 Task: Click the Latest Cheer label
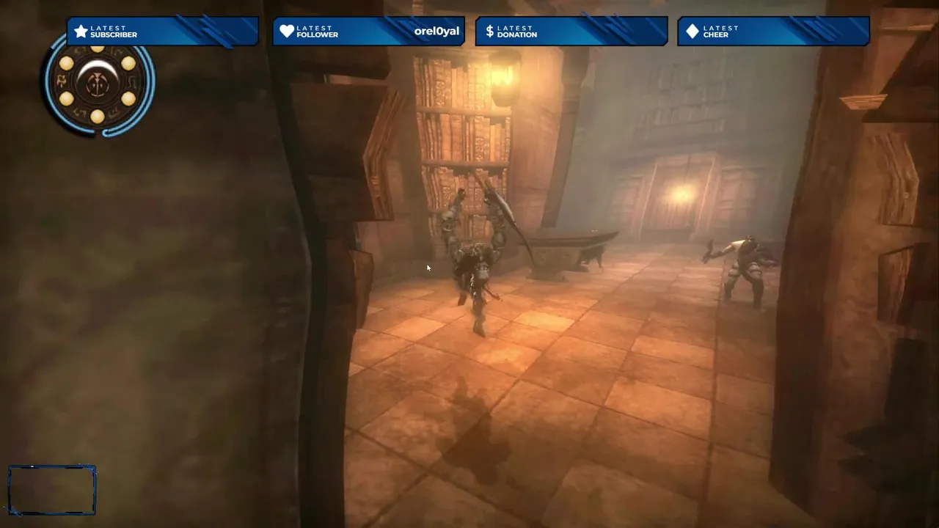pos(720,32)
